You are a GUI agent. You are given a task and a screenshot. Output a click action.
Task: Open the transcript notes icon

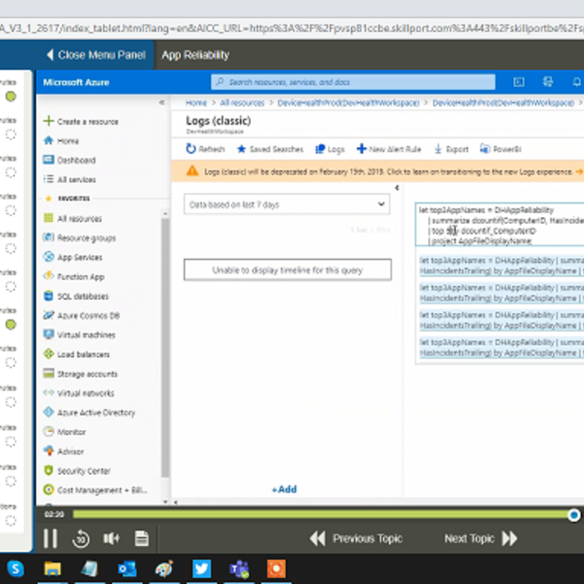[x=142, y=539]
